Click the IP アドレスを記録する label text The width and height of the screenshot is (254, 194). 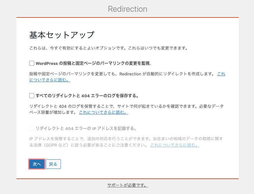[x=86, y=128]
